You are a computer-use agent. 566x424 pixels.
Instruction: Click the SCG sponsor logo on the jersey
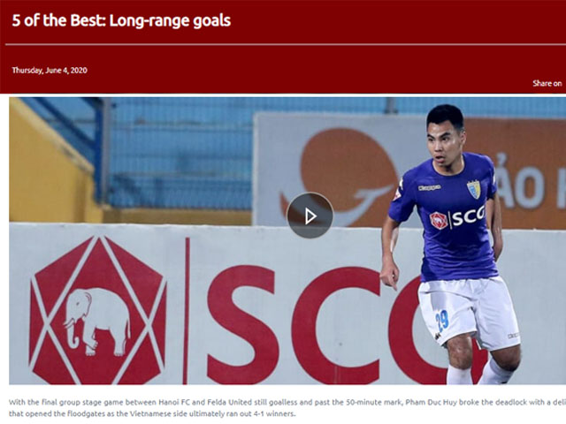[457, 218]
